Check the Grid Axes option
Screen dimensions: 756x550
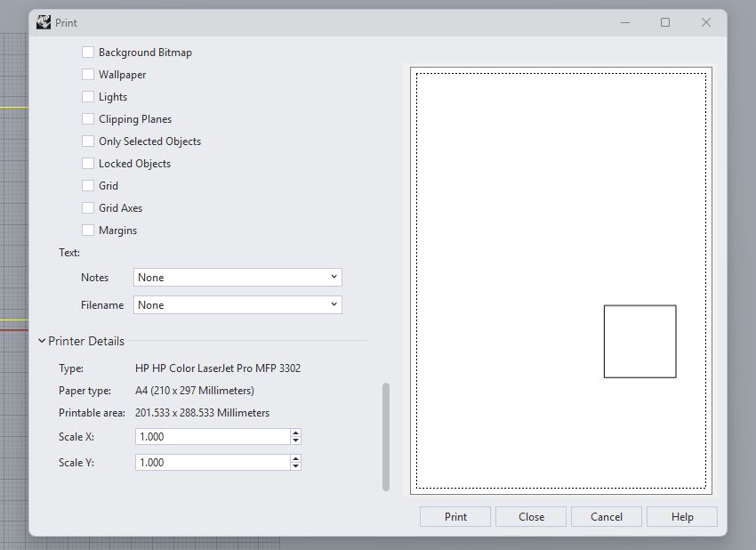(x=88, y=207)
